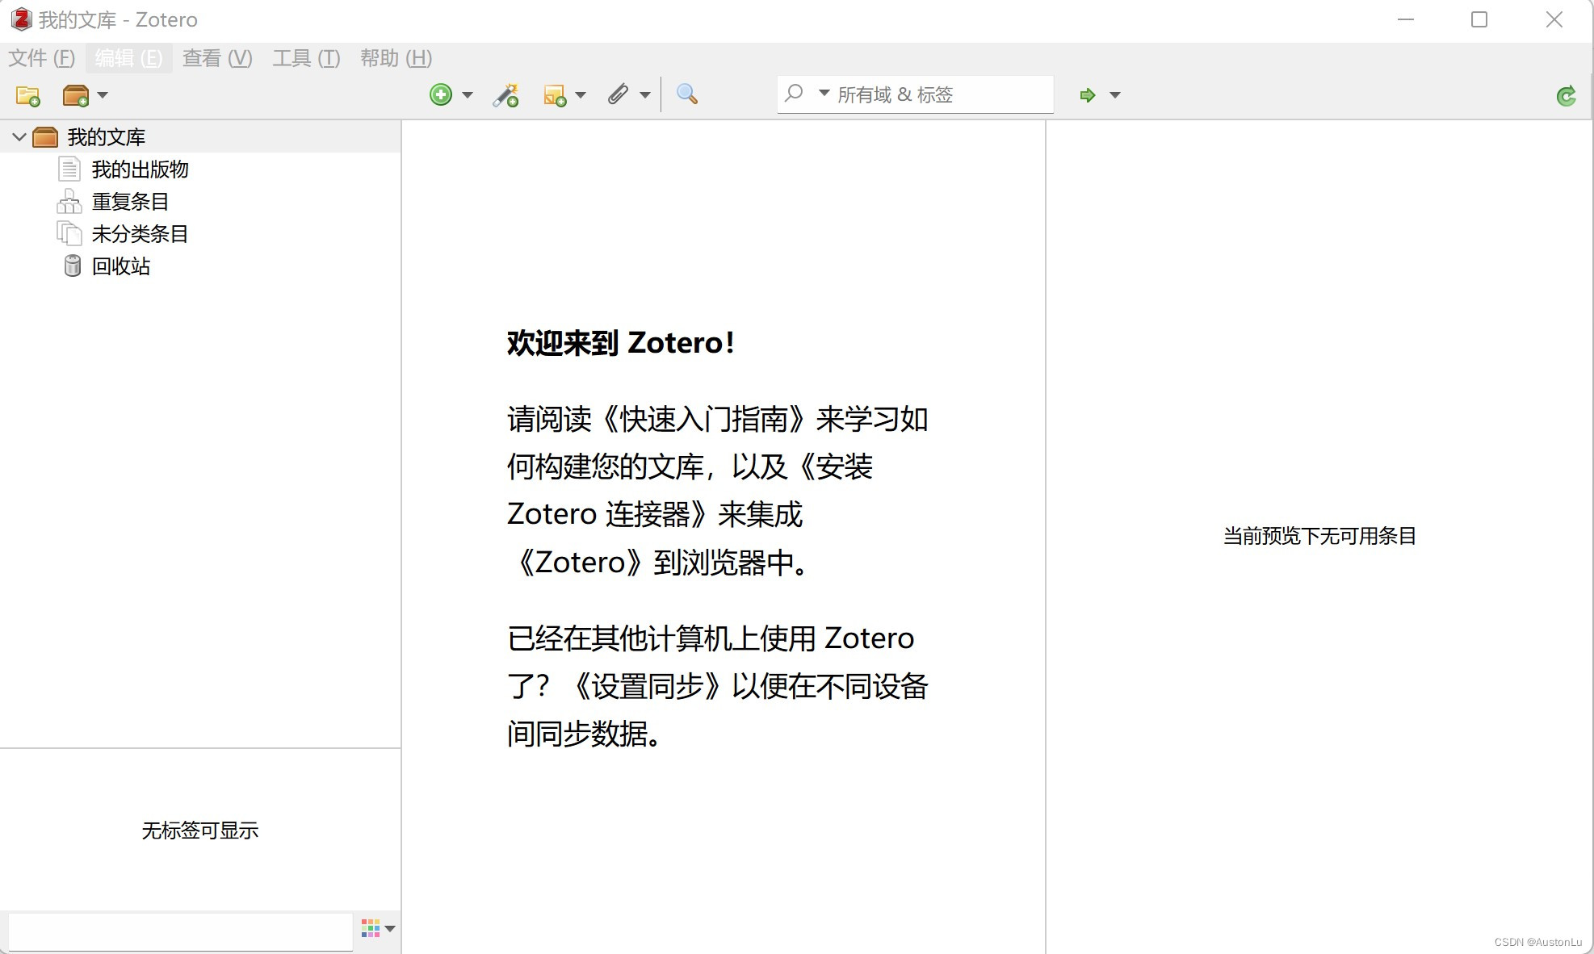Minimize the Zotero window
Viewport: 1594px width, 954px height.
tap(1406, 19)
